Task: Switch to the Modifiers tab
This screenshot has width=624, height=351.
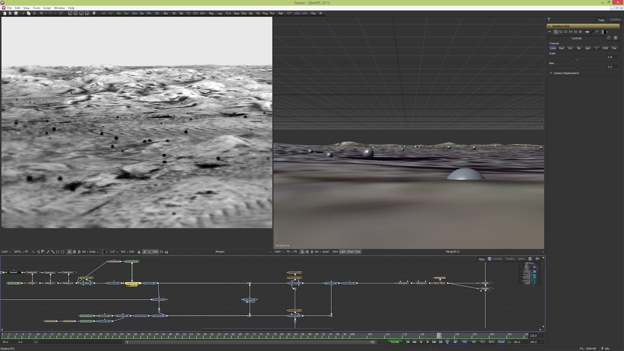Action: pyautogui.click(x=615, y=19)
